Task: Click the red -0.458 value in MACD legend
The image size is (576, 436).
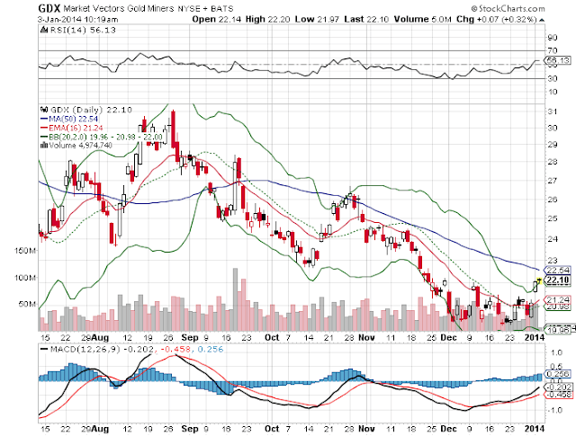Action: [175, 349]
